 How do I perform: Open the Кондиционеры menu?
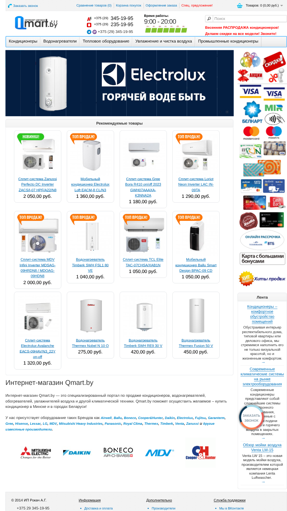coord(23,41)
